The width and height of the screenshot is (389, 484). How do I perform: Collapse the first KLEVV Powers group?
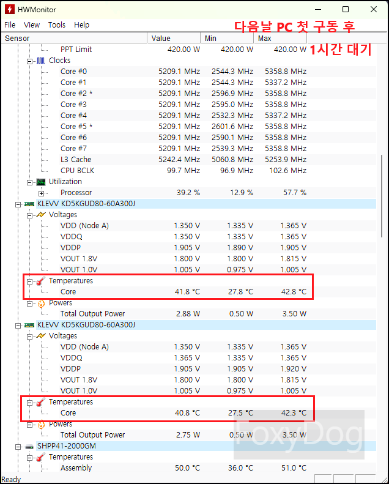[29, 303]
